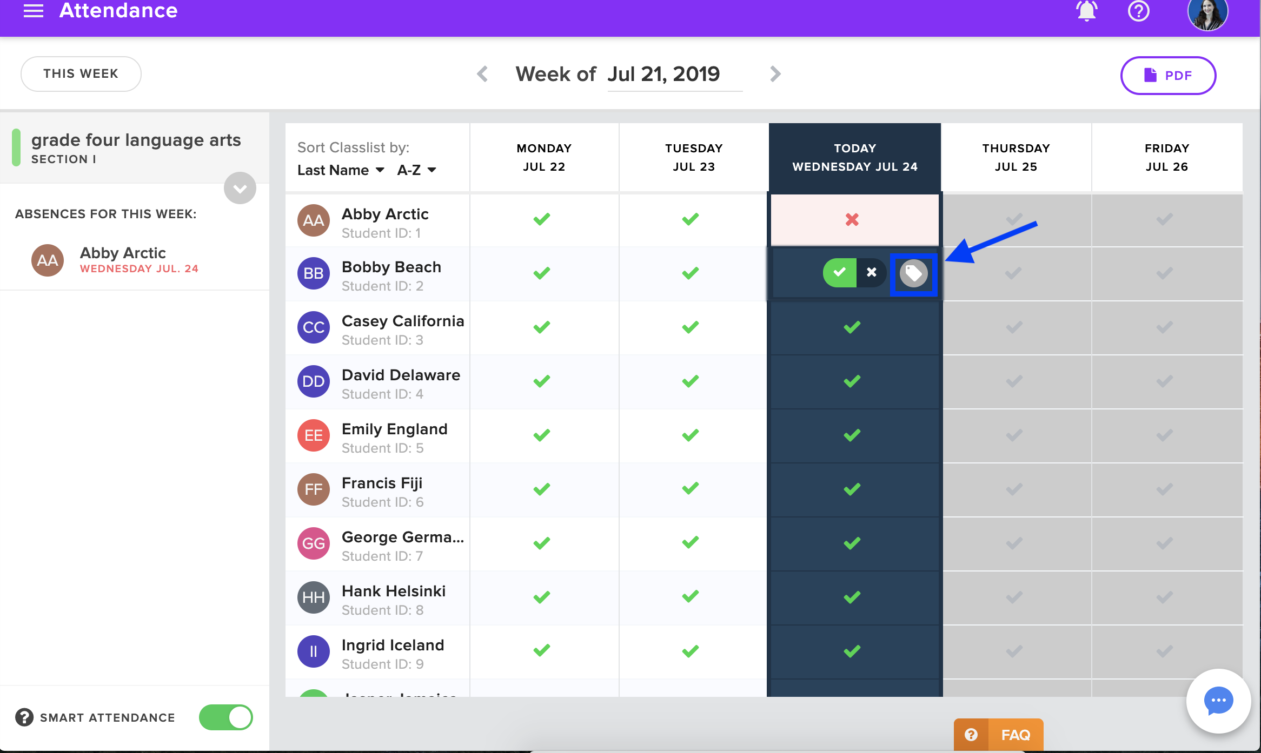Select the Monday Jul 22 column header
The width and height of the screenshot is (1261, 753).
point(543,157)
